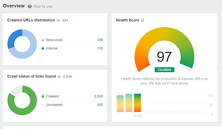This screenshot has height=129, width=222.
Task: Click the Internal count 128
Action: (100, 48)
